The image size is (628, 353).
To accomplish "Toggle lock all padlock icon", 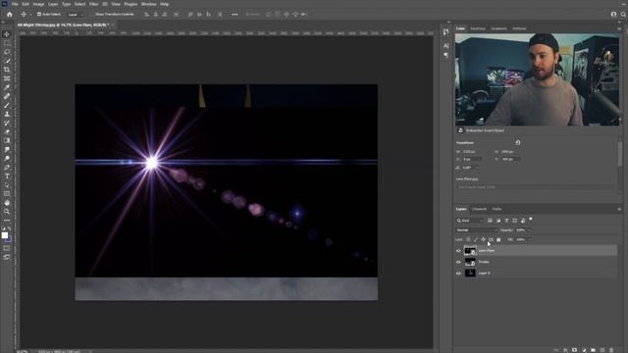I will pyautogui.click(x=498, y=239).
